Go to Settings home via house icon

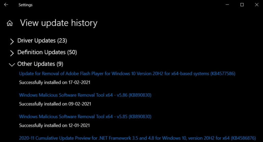pyautogui.click(x=10, y=23)
